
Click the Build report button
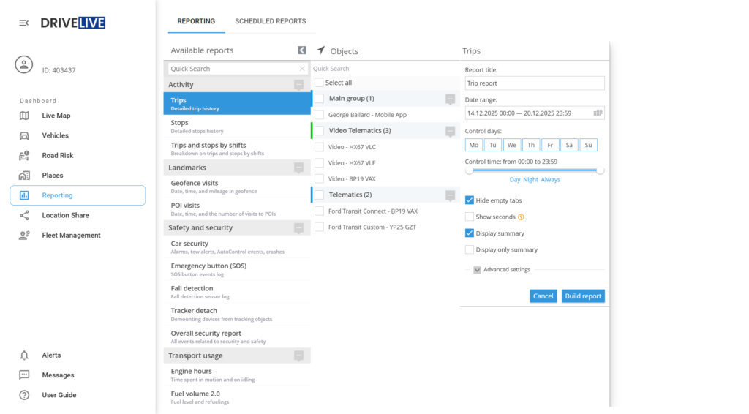click(x=583, y=296)
